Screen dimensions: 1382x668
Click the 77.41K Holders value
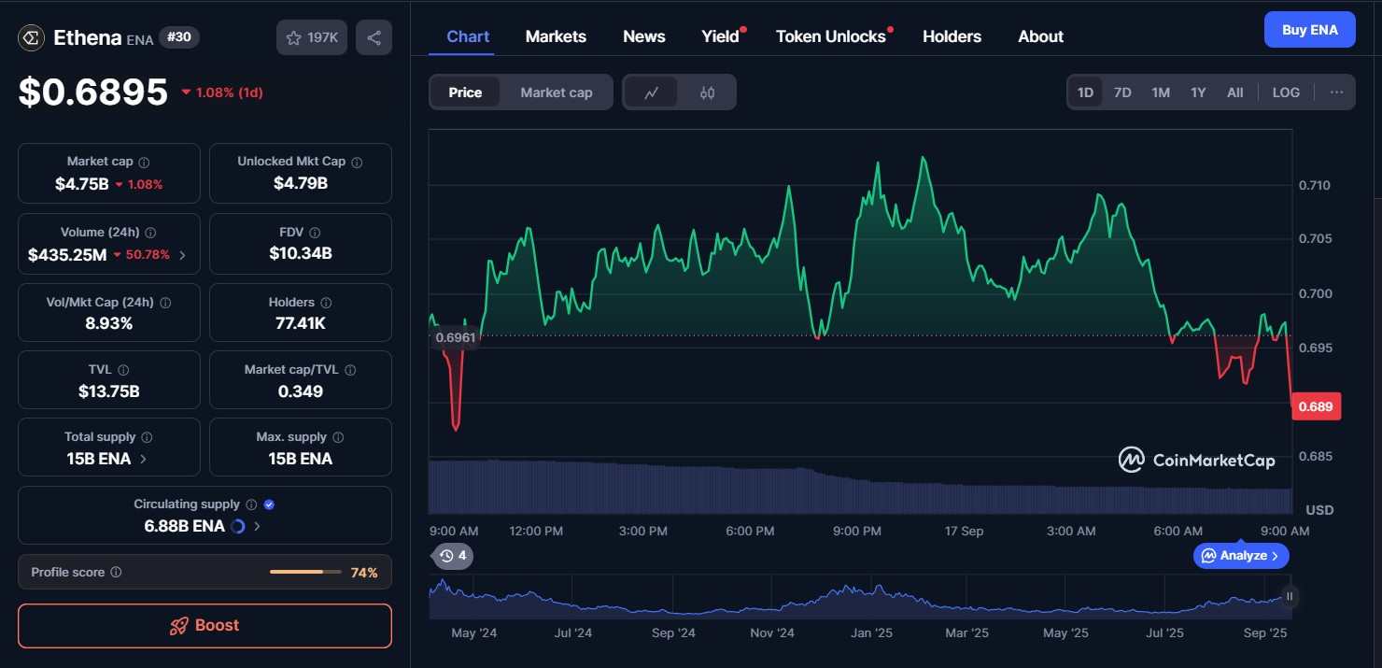point(301,323)
